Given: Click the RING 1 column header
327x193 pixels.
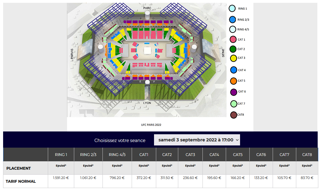Looking at the screenshot, I should click(61, 154).
